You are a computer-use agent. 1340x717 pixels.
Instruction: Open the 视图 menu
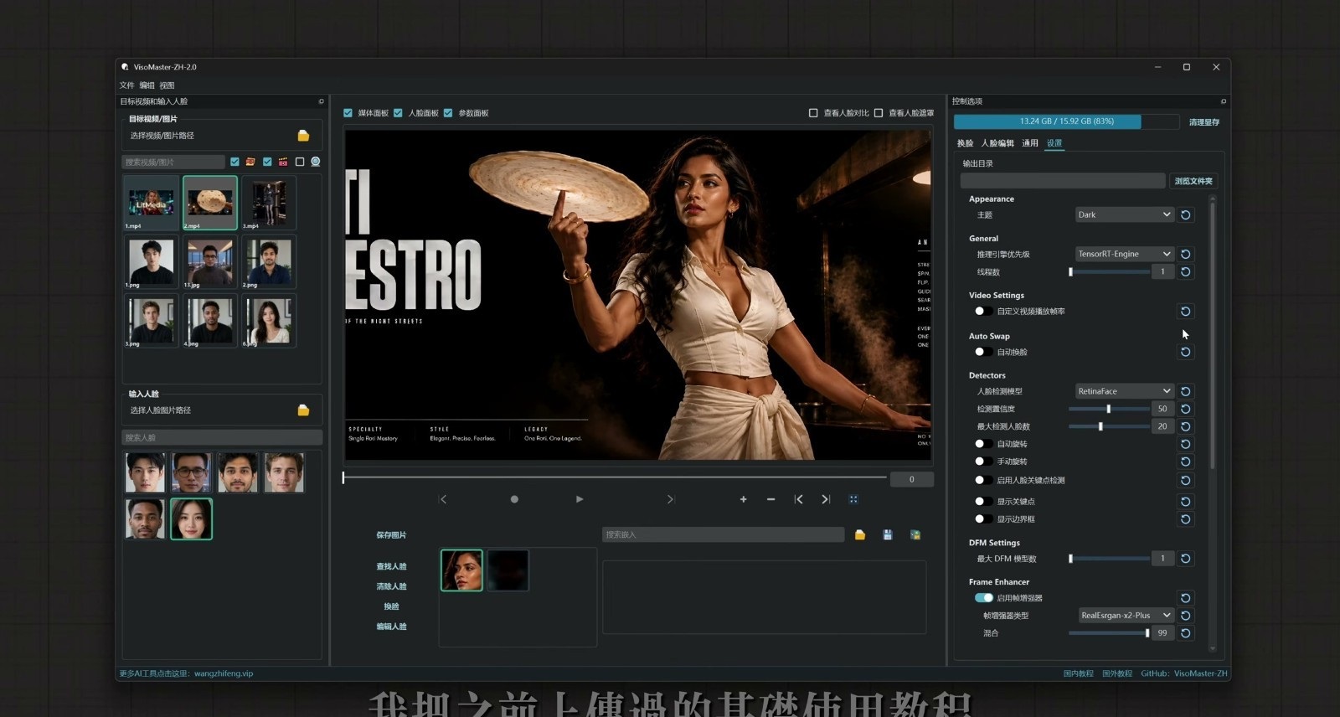(167, 85)
